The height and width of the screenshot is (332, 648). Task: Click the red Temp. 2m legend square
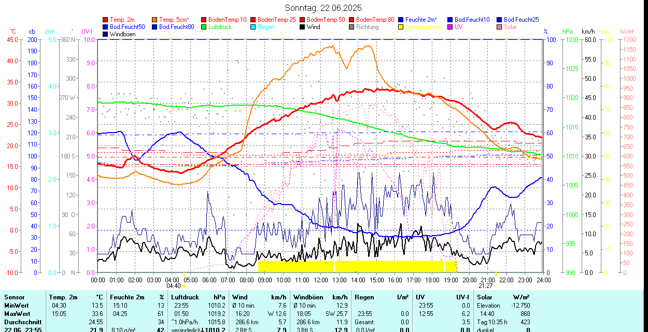point(106,20)
